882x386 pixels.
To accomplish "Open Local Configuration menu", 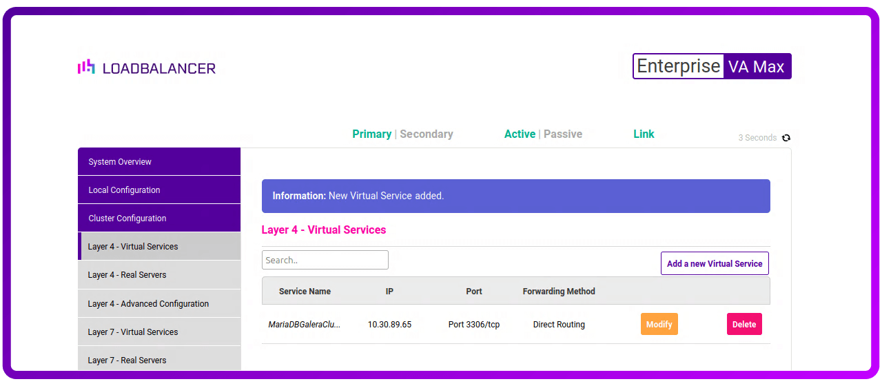I will coord(159,190).
